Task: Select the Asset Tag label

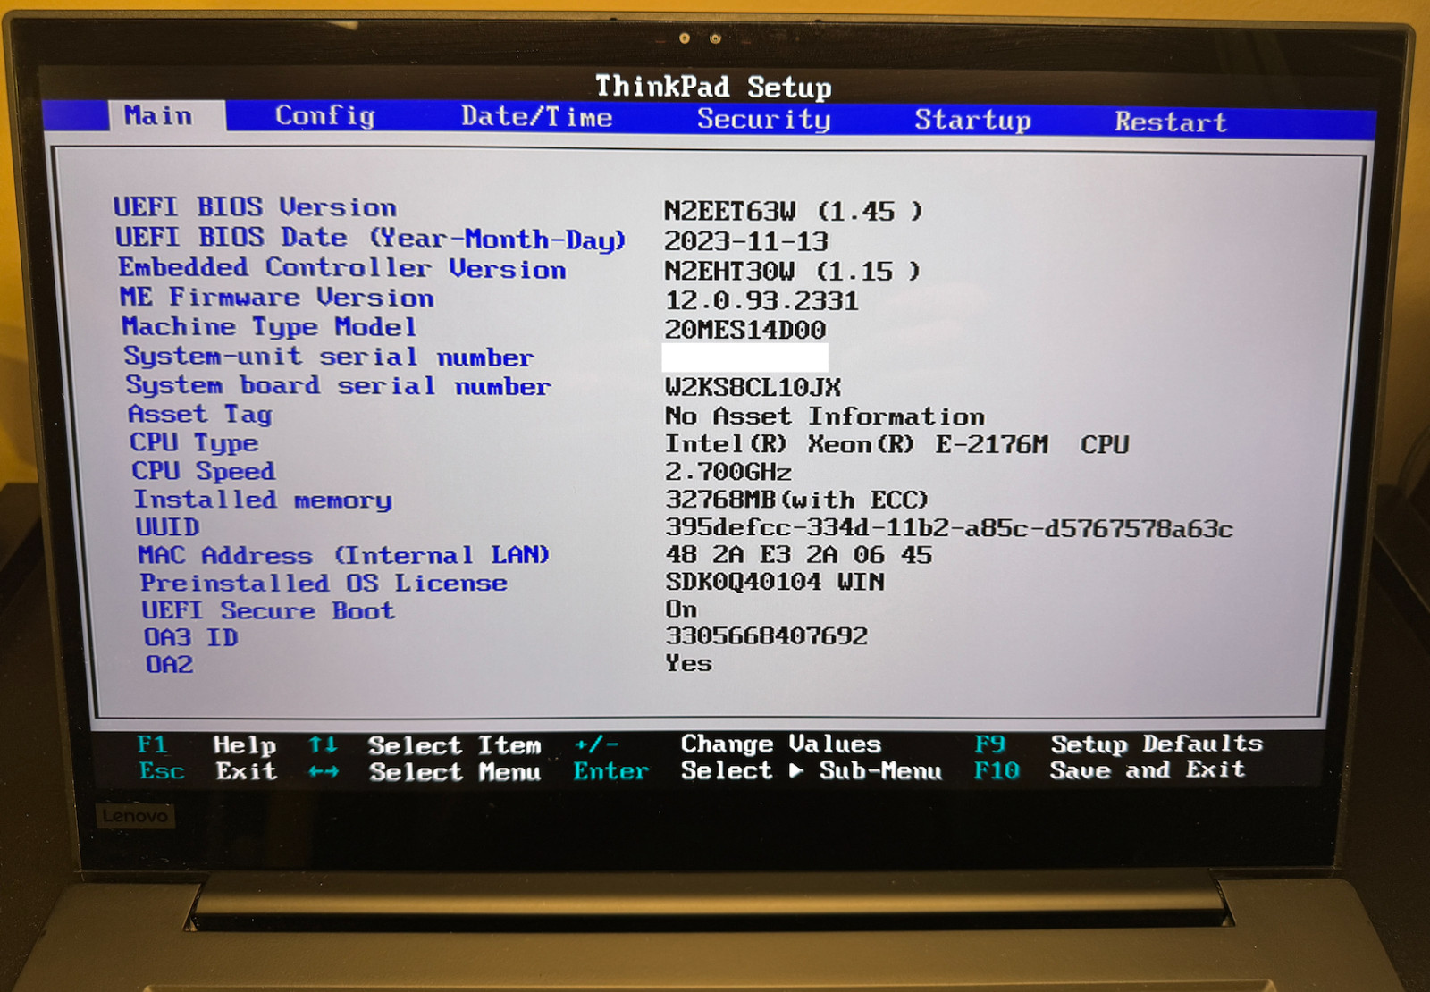Action: [x=200, y=414]
